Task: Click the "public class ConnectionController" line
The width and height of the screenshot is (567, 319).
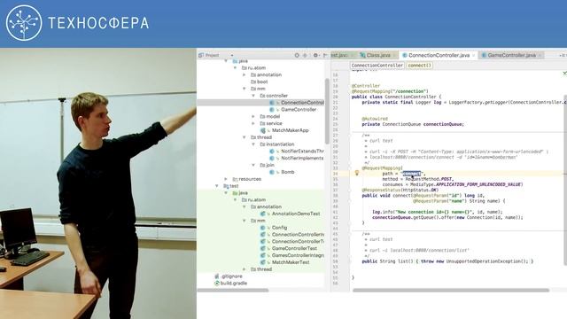Action: pos(396,97)
